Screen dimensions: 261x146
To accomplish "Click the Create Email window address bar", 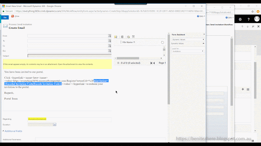I will 110,11.
